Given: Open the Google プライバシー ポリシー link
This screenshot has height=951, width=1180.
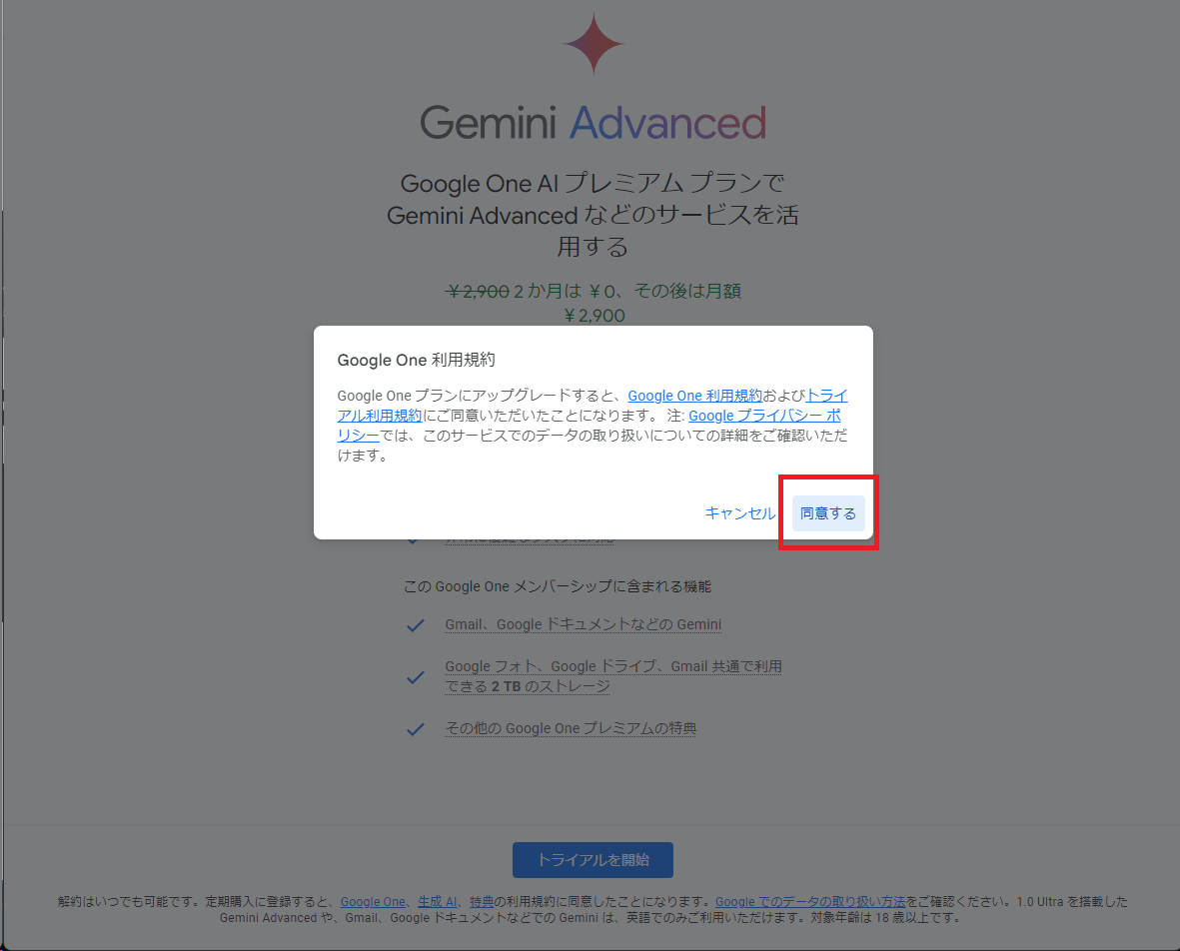Looking at the screenshot, I should (x=589, y=426).
